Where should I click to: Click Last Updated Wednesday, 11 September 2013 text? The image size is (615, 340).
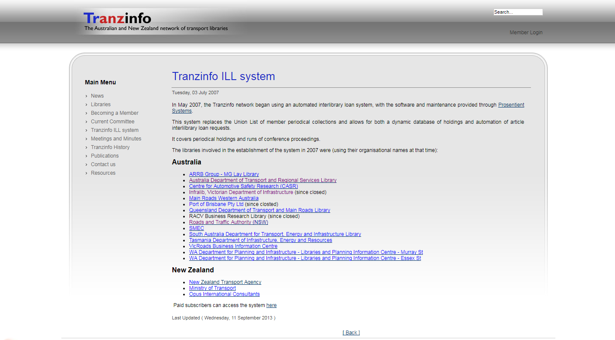(223, 318)
